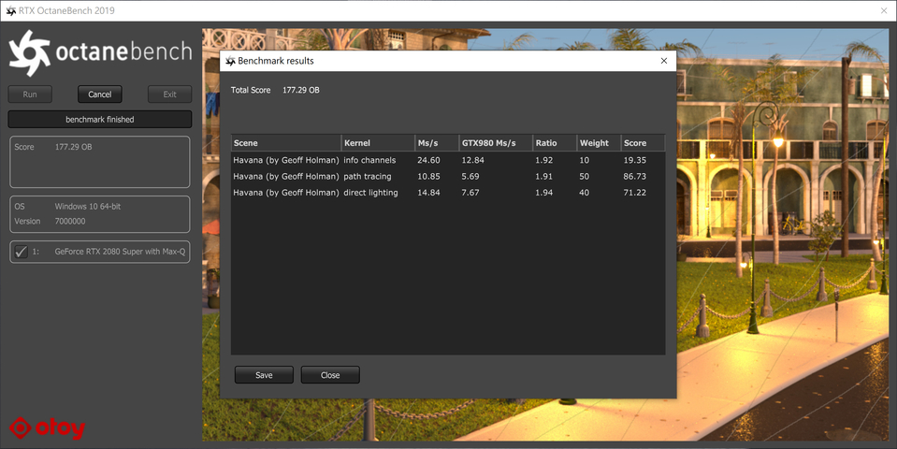
Task: Click the 12.84 GTX980 value
Action: point(472,160)
